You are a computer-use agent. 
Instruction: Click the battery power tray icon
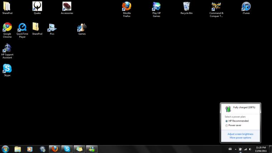click(x=240, y=149)
